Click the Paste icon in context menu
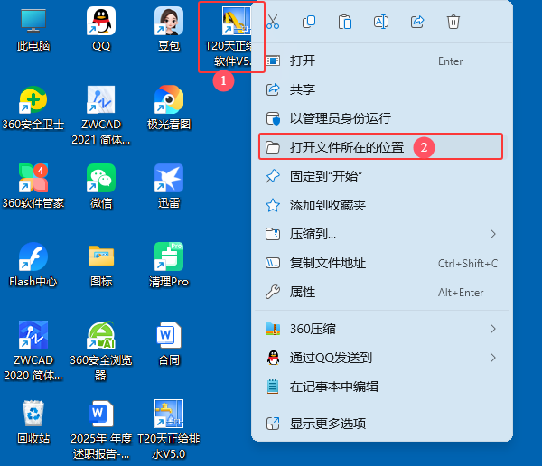 [345, 22]
